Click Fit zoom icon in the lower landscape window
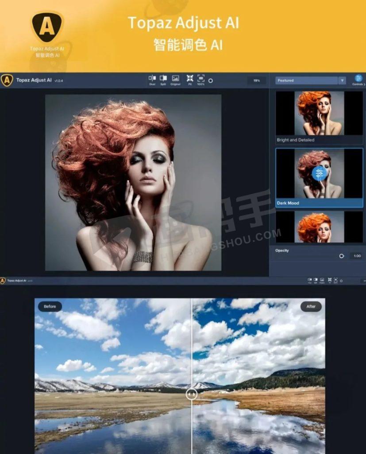 pos(330,280)
